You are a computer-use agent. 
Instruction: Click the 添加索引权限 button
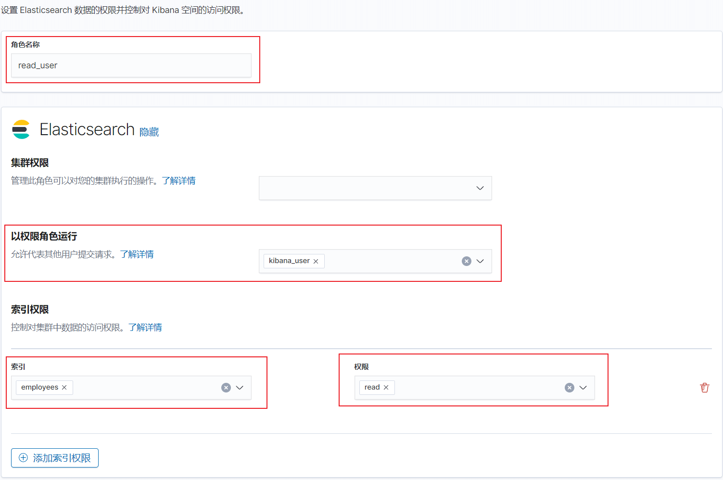(55, 458)
